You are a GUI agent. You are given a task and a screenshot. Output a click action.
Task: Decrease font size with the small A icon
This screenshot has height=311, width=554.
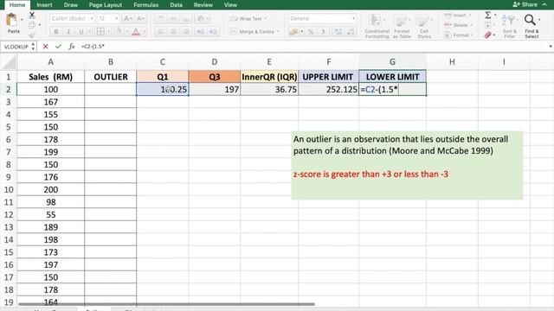140,18
